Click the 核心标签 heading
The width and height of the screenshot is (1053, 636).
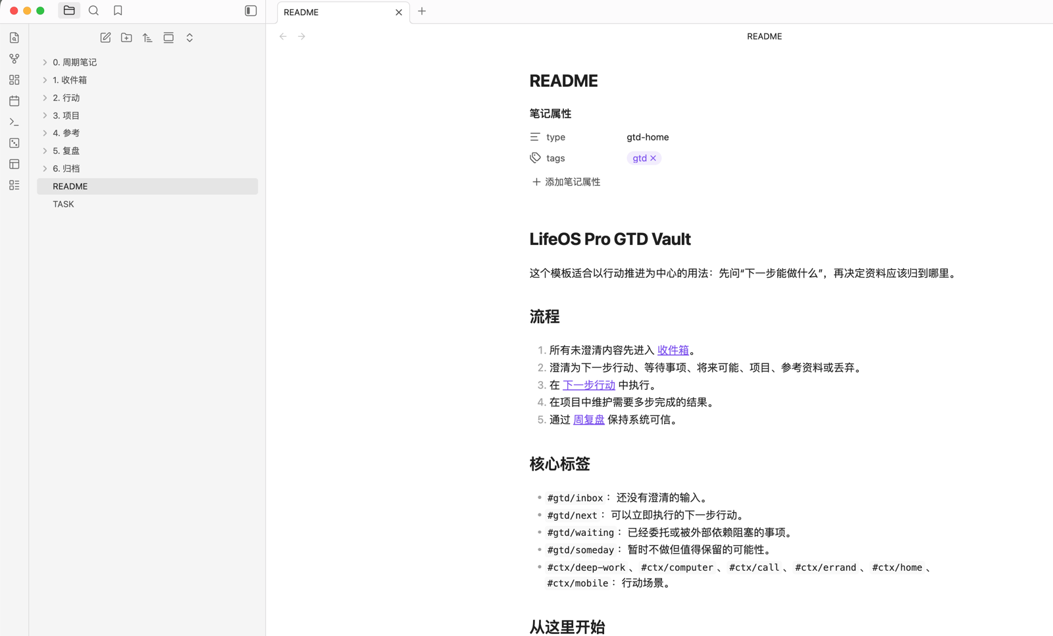pyautogui.click(x=559, y=464)
